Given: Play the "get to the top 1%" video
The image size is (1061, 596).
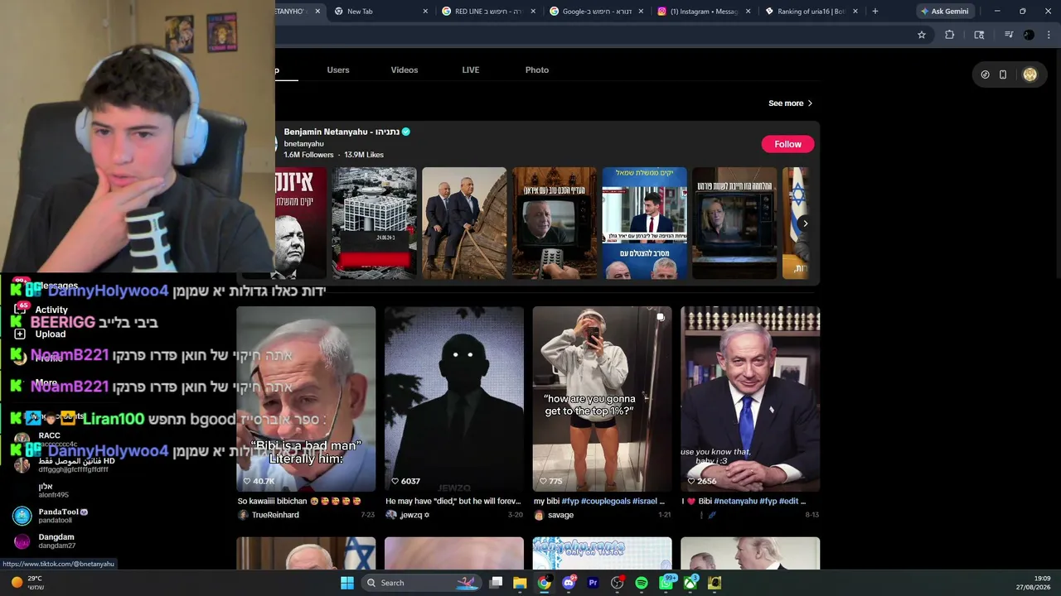Looking at the screenshot, I should [x=603, y=399].
